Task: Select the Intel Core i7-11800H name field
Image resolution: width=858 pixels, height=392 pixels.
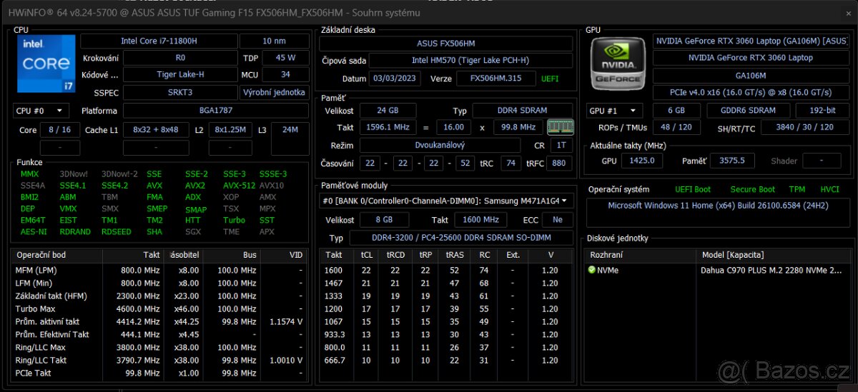Action: tap(158, 41)
